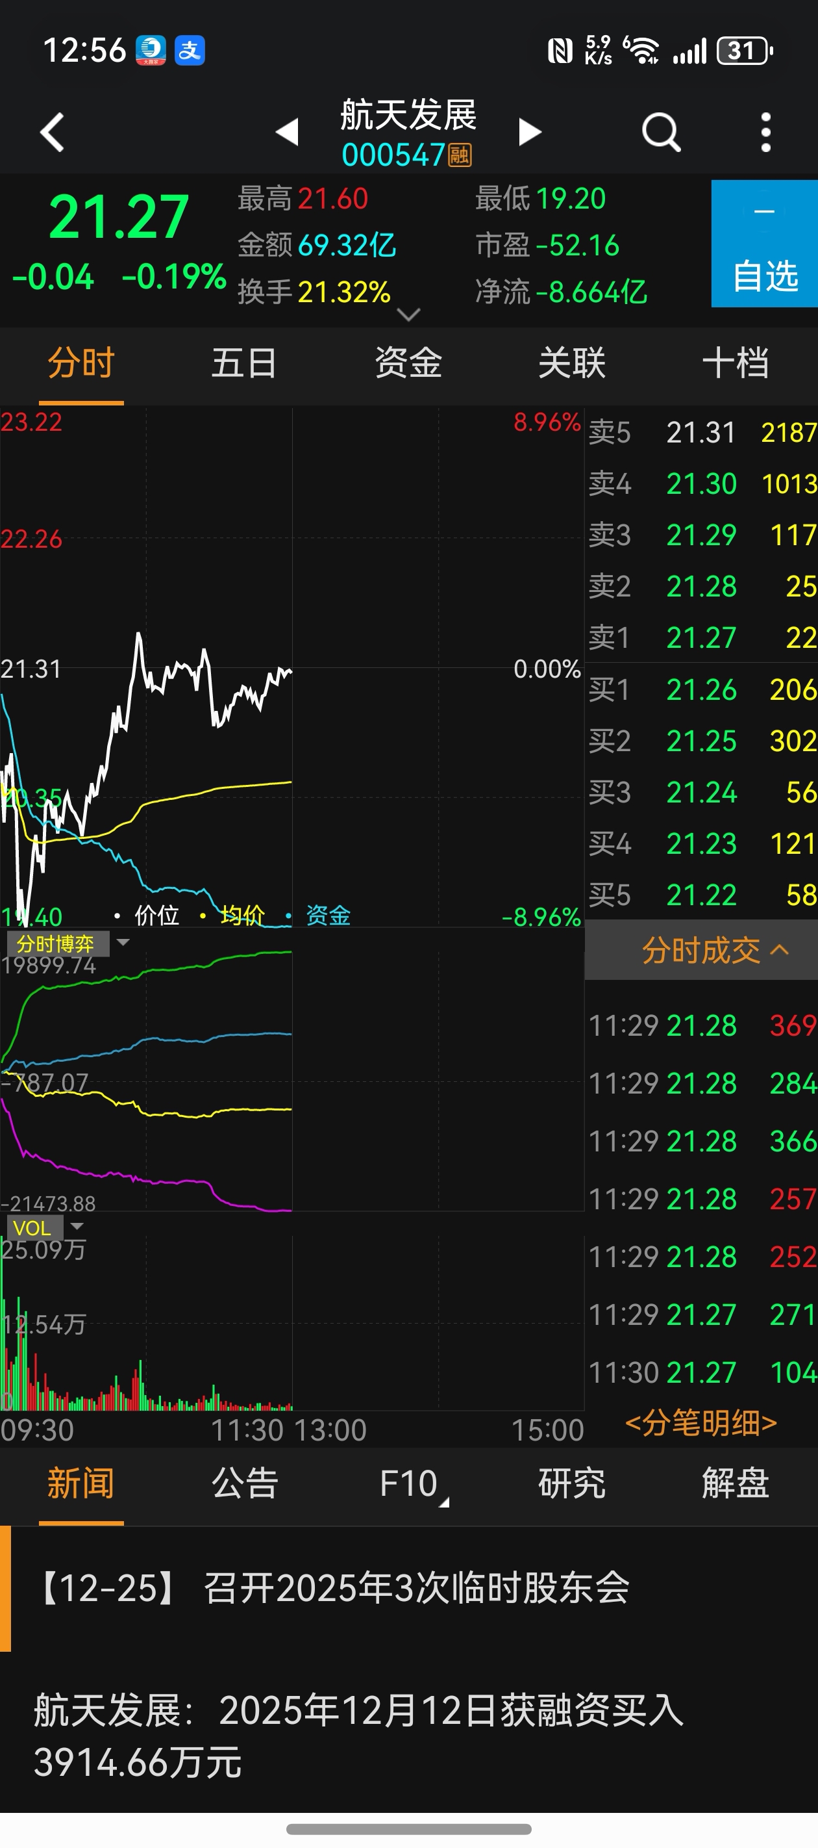Image resolution: width=818 pixels, height=1848 pixels.
Task: Tap the NFC status icon
Action: click(560, 50)
